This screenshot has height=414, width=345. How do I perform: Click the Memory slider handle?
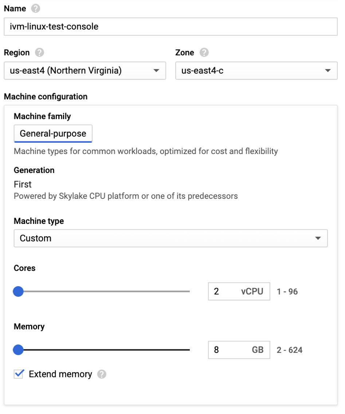pos(18,350)
